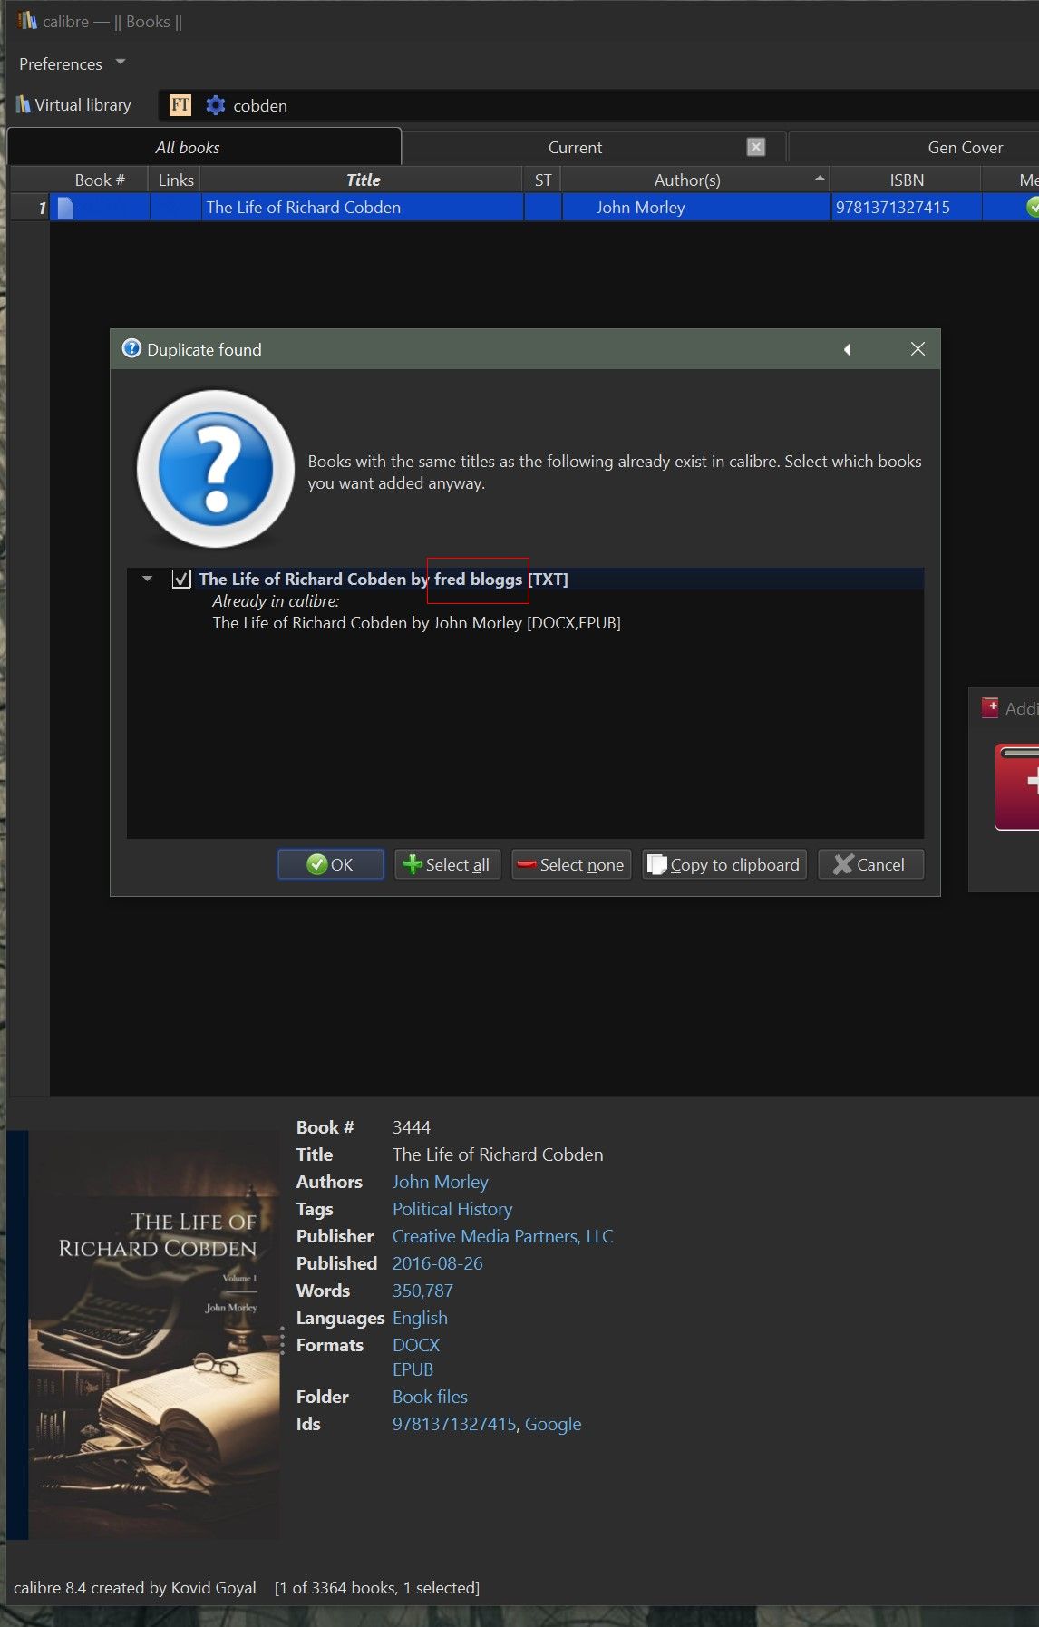Close the Current tab with its X
Screen dimensions: 1039x1627
click(x=756, y=147)
